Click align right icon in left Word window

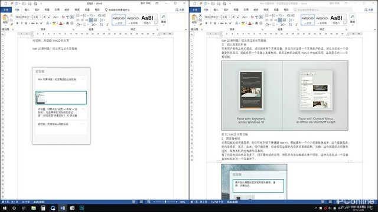(86, 20)
